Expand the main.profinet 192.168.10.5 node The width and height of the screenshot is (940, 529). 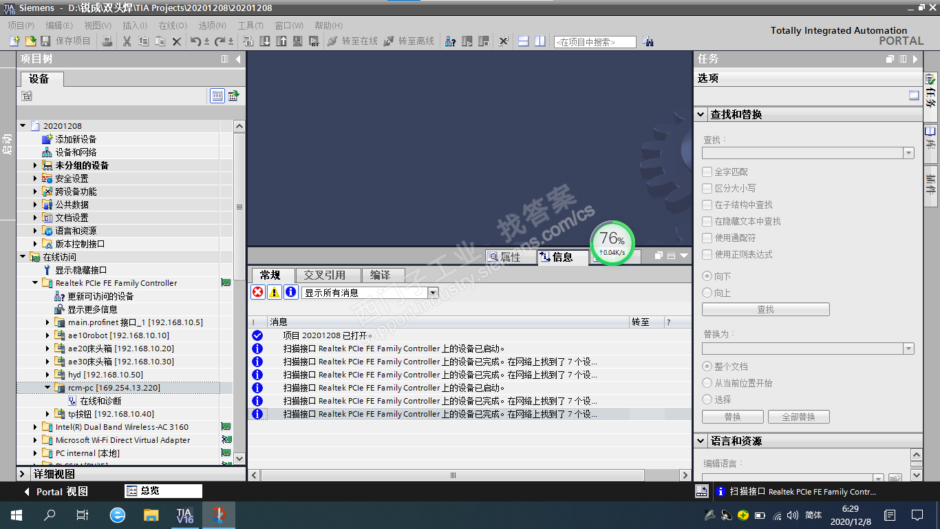47,322
